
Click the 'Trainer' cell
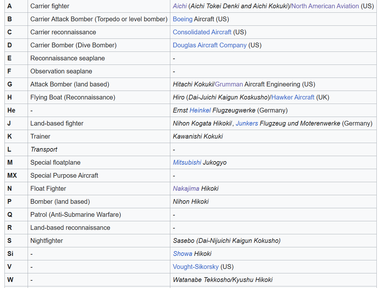click(x=99, y=136)
